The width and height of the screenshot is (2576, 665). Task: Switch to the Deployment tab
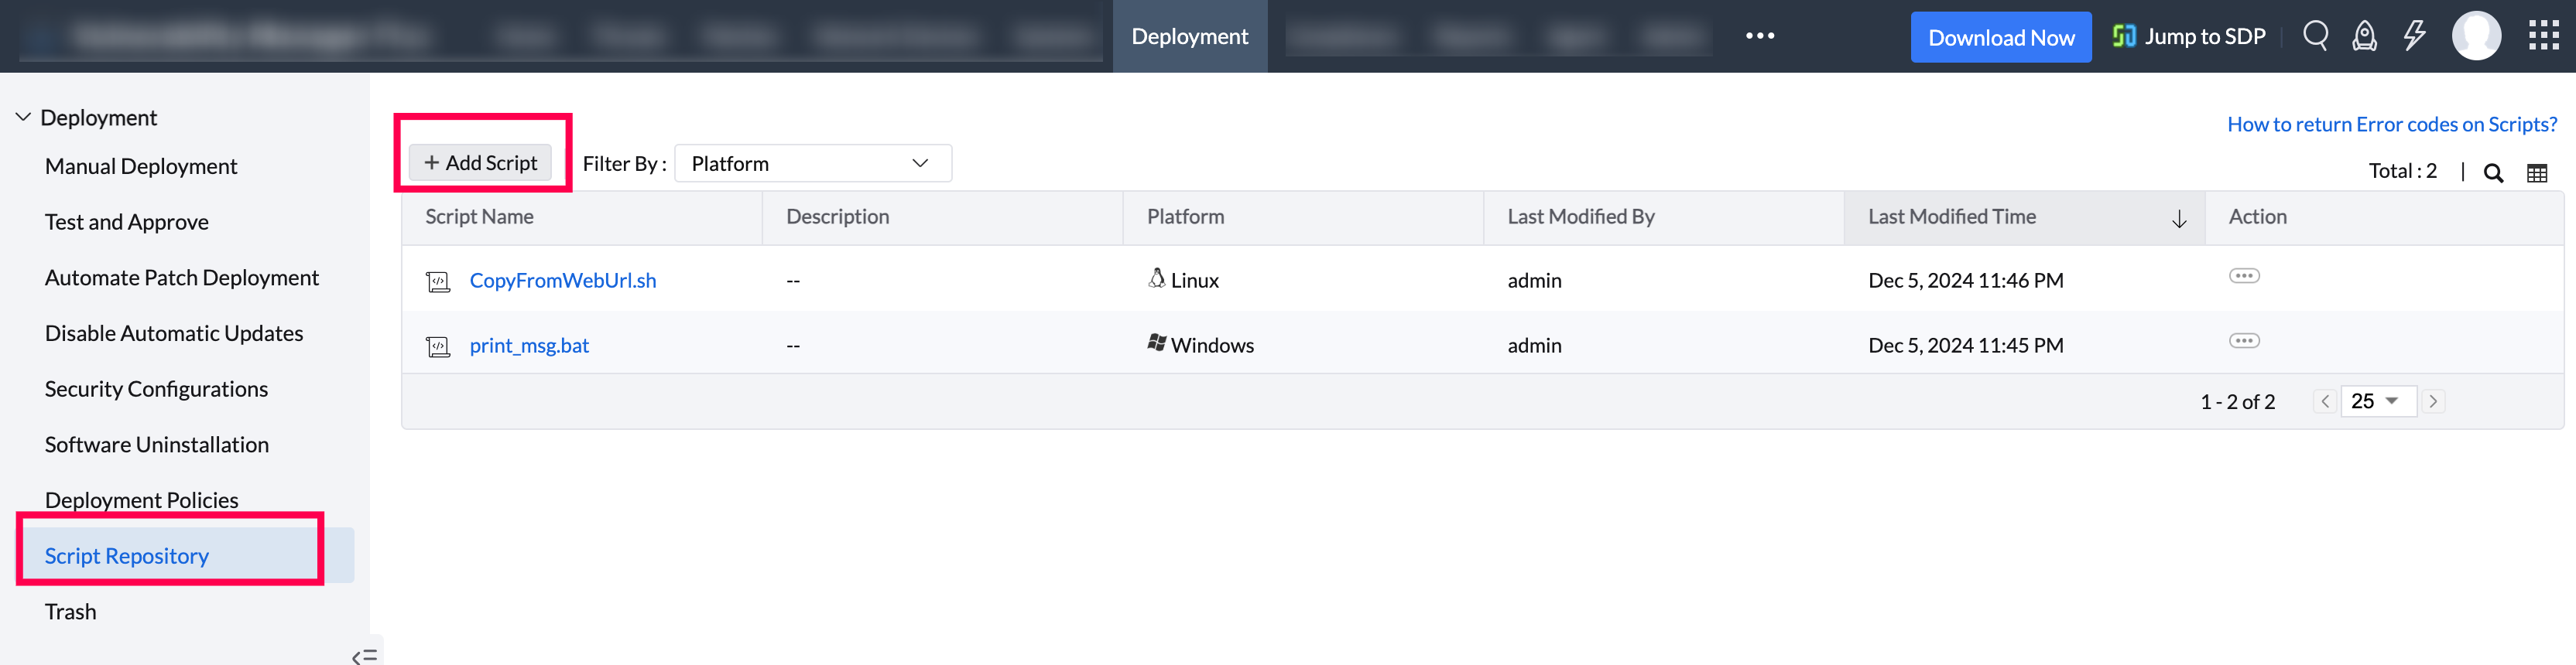coord(1189,36)
